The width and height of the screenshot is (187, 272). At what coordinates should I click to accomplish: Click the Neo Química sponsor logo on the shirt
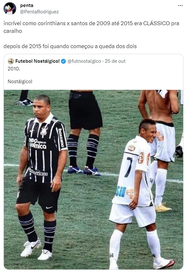[x=38, y=143]
